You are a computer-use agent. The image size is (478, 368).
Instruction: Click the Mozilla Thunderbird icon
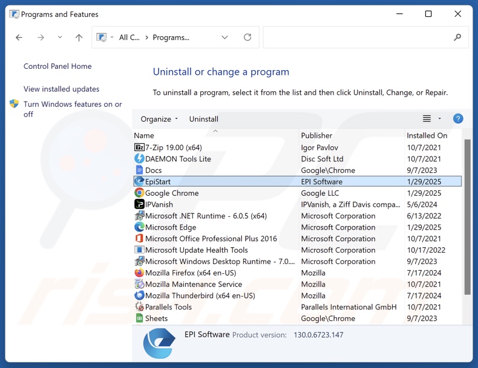[139, 295]
